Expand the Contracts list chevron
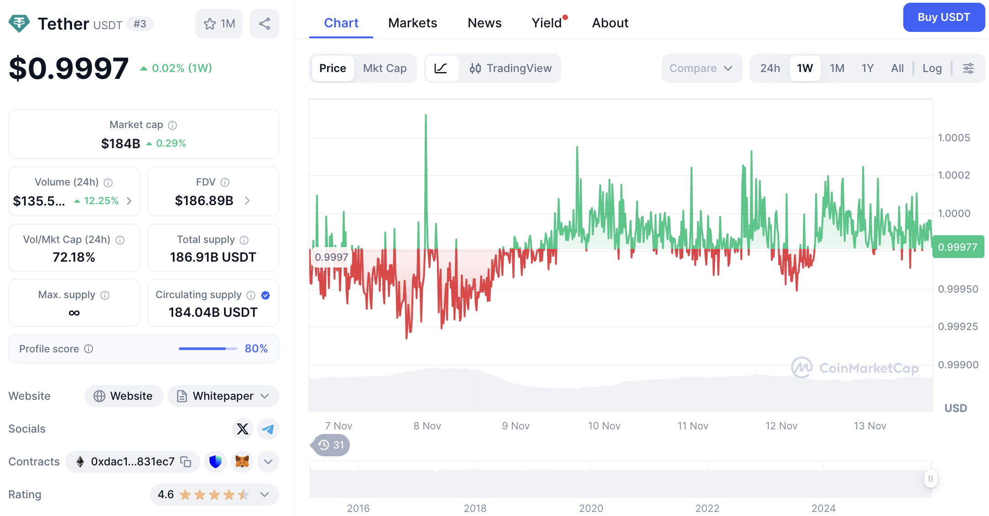 point(268,461)
